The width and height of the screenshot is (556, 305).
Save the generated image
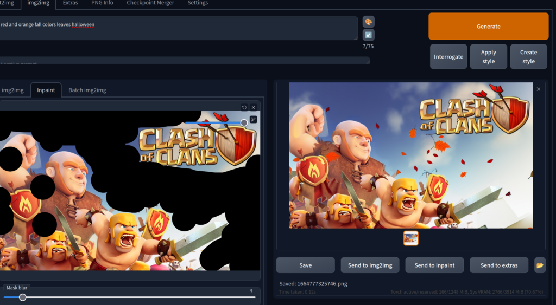(x=305, y=265)
